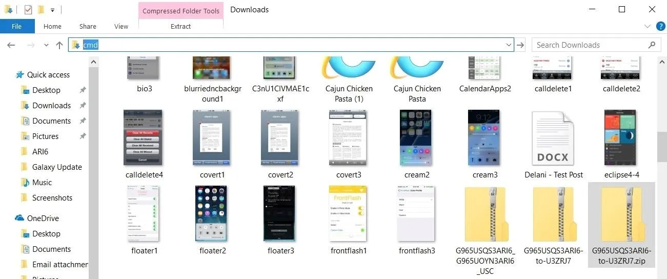Click the Compressed Folder Tools tab header
667x279 pixels.
pyautogui.click(x=181, y=11)
